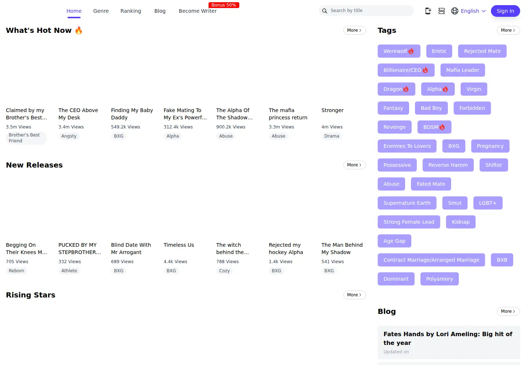Expand More in the Blog section
This screenshot has height=365, width=526.
tap(508, 311)
